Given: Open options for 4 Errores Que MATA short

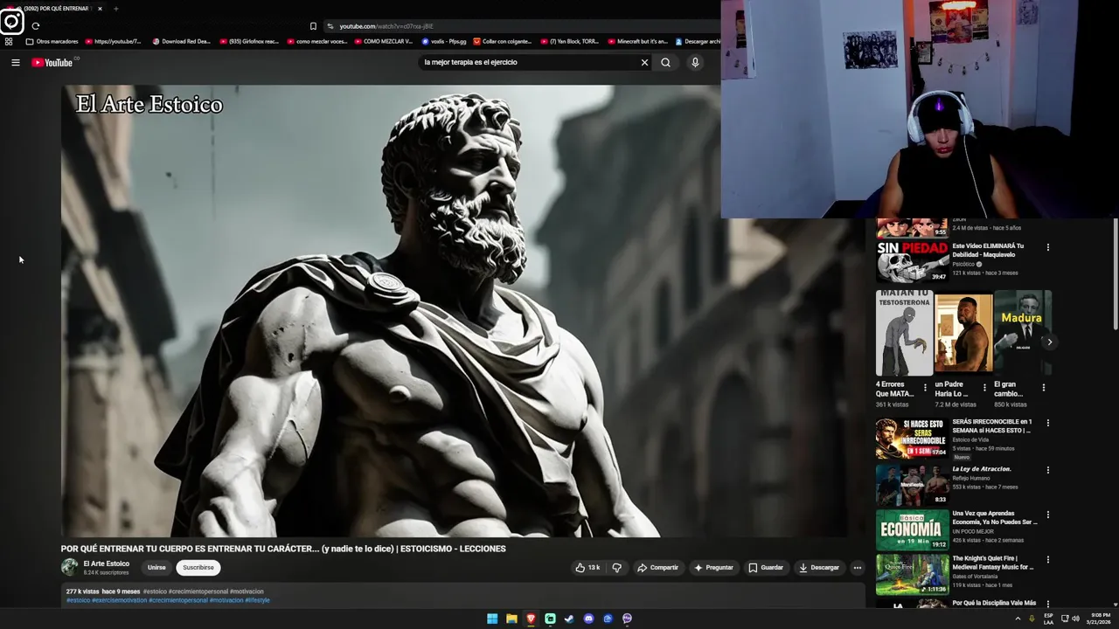Looking at the screenshot, I should pyautogui.click(x=925, y=387).
